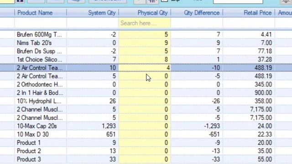Select the '10-Max Cap 20s' product name

[36, 126]
